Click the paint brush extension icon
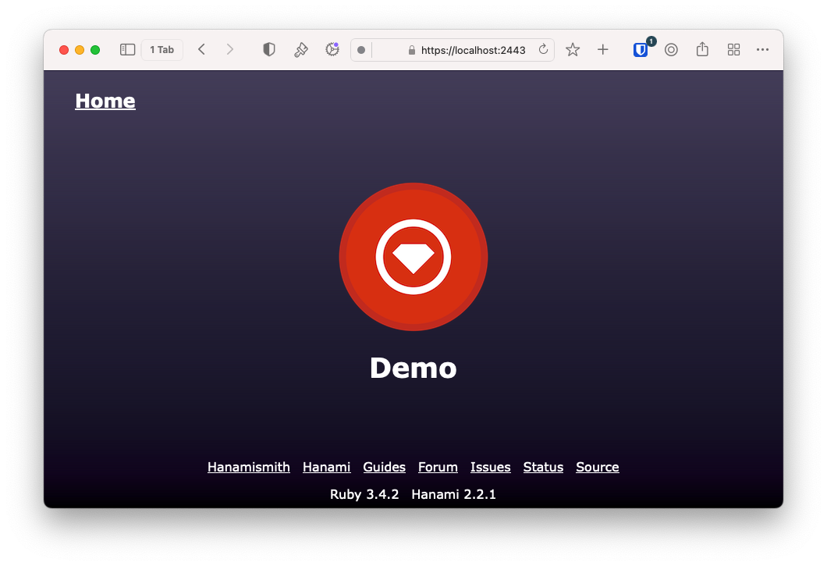 [x=300, y=50]
